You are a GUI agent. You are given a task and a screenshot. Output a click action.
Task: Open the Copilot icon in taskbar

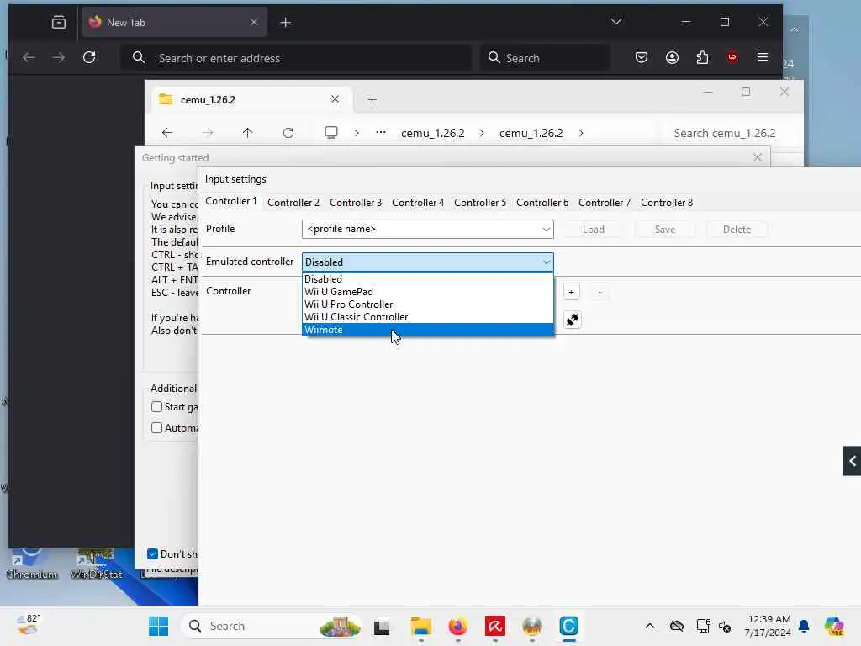[834, 626]
